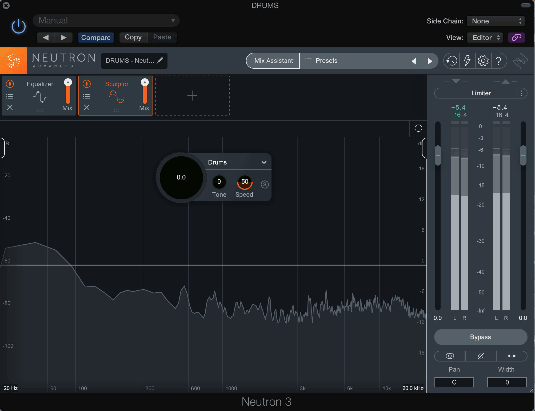The height and width of the screenshot is (411, 535).
Task: Open the Manual preset dropdown
Action: pyautogui.click(x=106, y=20)
